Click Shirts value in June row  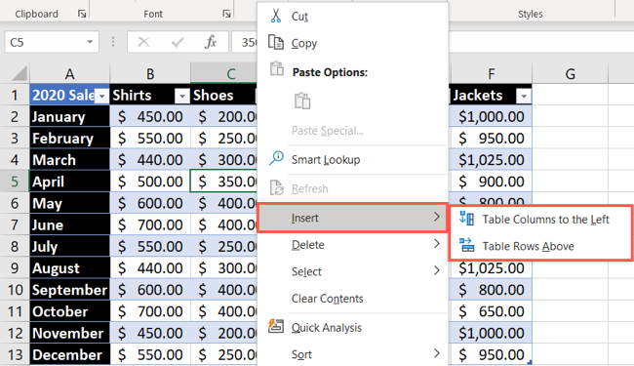[x=150, y=224]
